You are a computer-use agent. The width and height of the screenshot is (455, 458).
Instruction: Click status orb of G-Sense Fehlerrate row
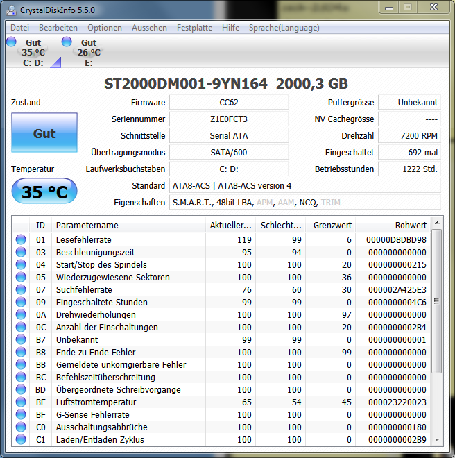coord(21,414)
